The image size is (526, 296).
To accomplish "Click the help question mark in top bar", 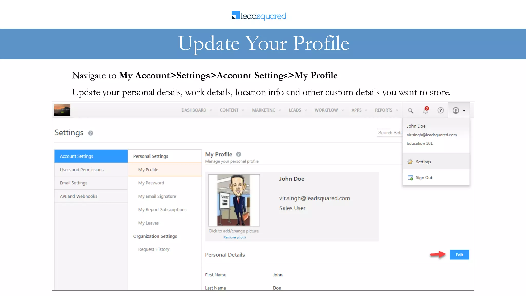I will coord(440,110).
